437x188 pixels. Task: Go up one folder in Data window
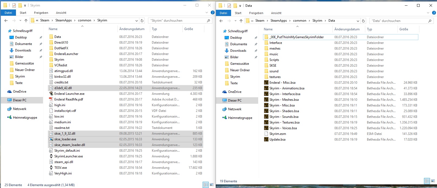click(241, 21)
